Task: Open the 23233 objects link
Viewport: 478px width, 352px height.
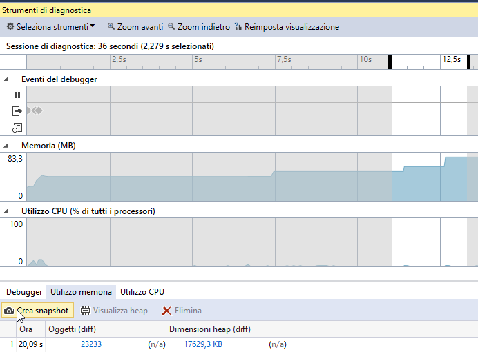Action: [91, 344]
